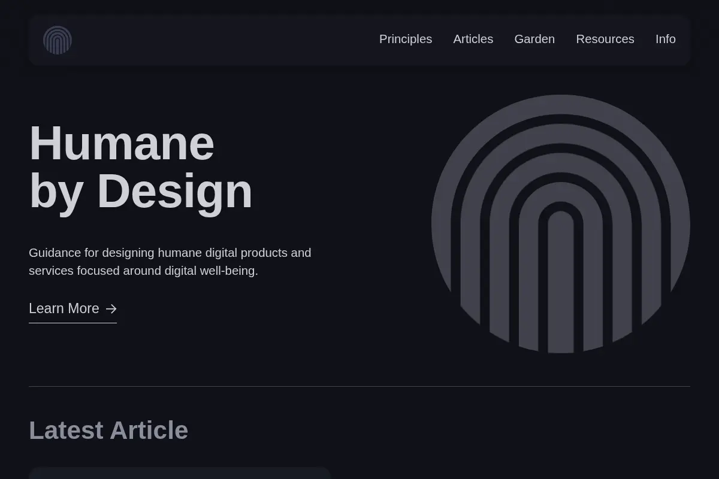Screen dimensions: 719x479
Task: Click the arrow next to Learn More
Action: [111, 309]
